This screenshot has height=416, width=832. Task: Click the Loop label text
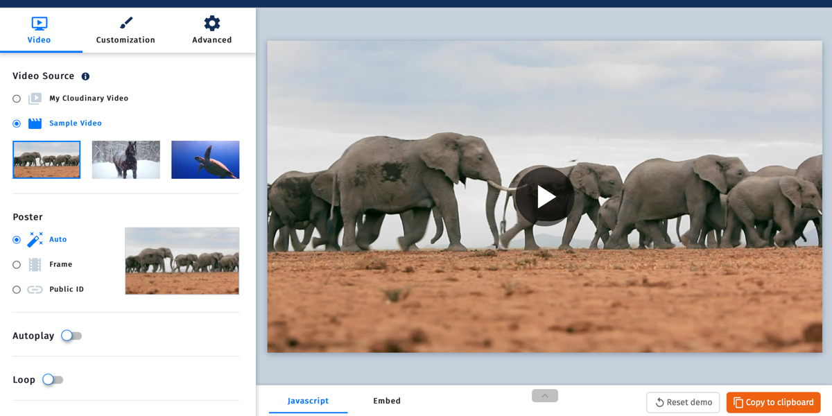(x=24, y=380)
